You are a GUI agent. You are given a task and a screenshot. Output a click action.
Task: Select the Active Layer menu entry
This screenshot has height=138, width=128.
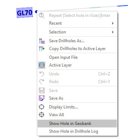77,65
